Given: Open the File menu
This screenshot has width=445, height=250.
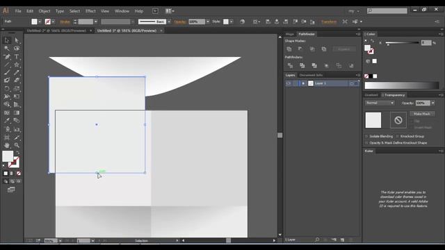Looking at the screenshot, I should tap(18, 11).
